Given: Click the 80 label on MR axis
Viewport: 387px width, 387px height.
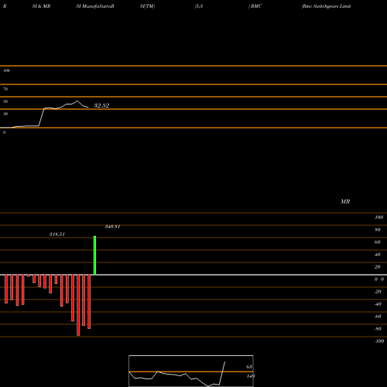Looking at the screenshot, I should (378, 230).
